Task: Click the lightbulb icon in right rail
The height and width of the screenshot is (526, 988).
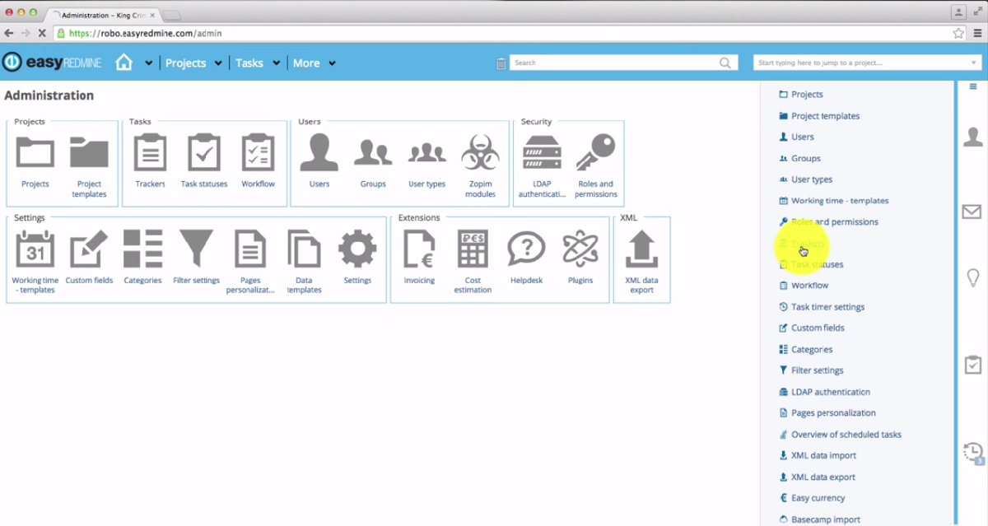Action: pos(972,278)
